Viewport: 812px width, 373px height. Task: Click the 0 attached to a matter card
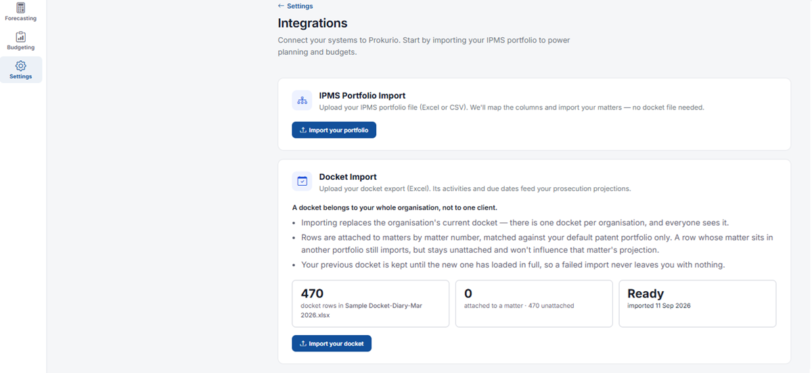click(x=534, y=304)
